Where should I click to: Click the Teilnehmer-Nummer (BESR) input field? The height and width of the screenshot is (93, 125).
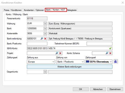tap(99, 44)
